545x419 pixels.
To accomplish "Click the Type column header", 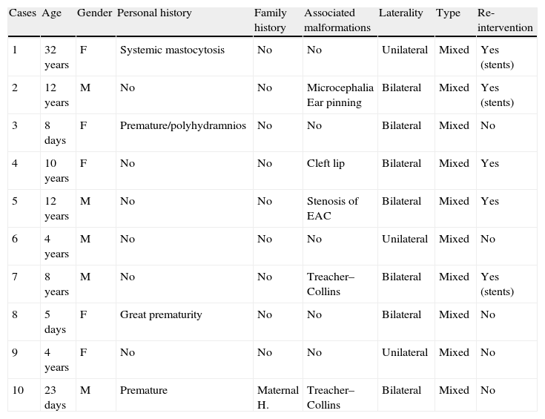I will pos(448,13).
